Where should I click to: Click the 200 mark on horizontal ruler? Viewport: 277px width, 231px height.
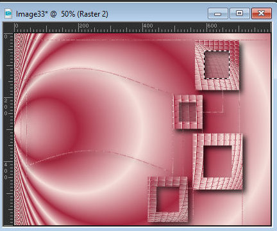pyautogui.click(x=83, y=26)
